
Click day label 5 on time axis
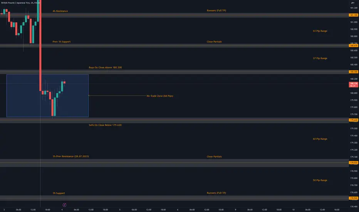(x=120, y=209)
